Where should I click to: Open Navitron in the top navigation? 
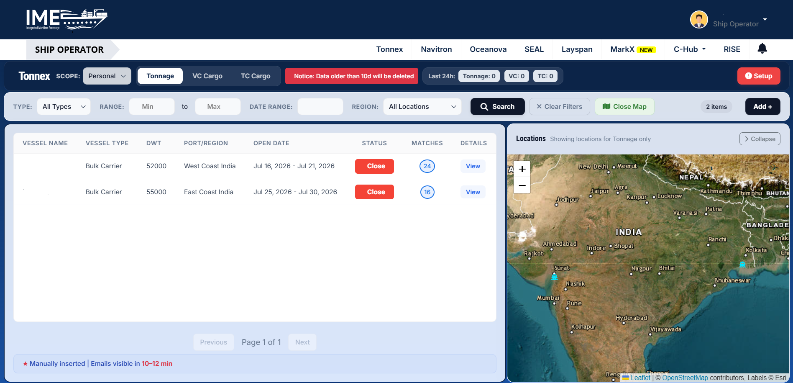click(436, 49)
